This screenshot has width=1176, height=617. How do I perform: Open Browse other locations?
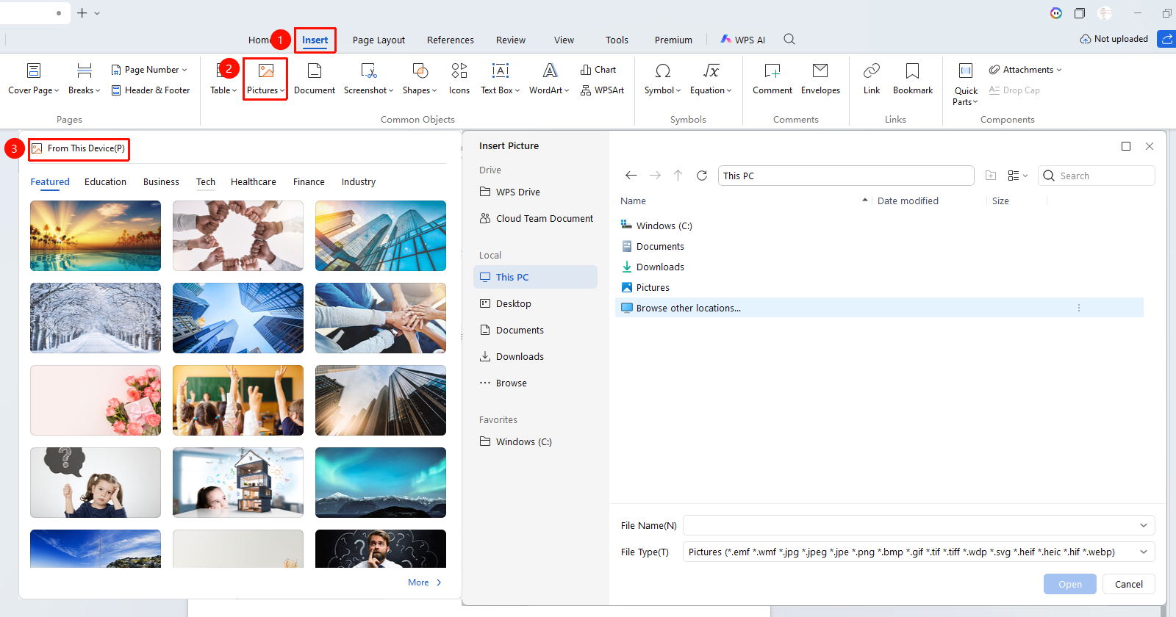pos(879,308)
